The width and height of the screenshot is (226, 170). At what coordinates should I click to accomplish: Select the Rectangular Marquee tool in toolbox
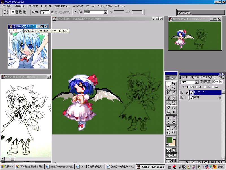[168, 84]
